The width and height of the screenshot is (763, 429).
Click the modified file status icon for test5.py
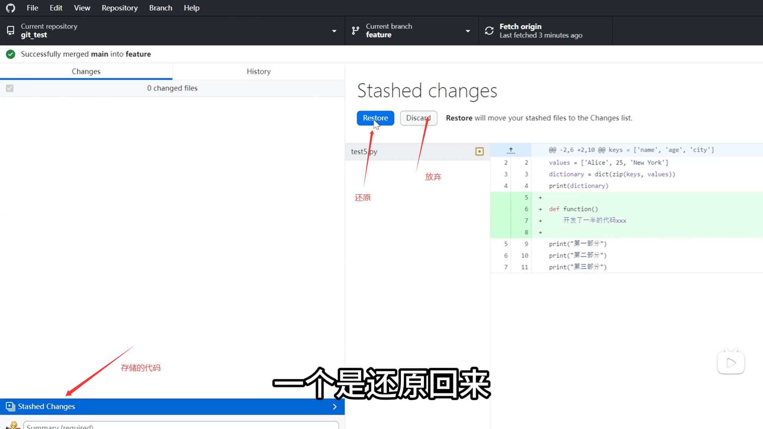pyautogui.click(x=479, y=152)
